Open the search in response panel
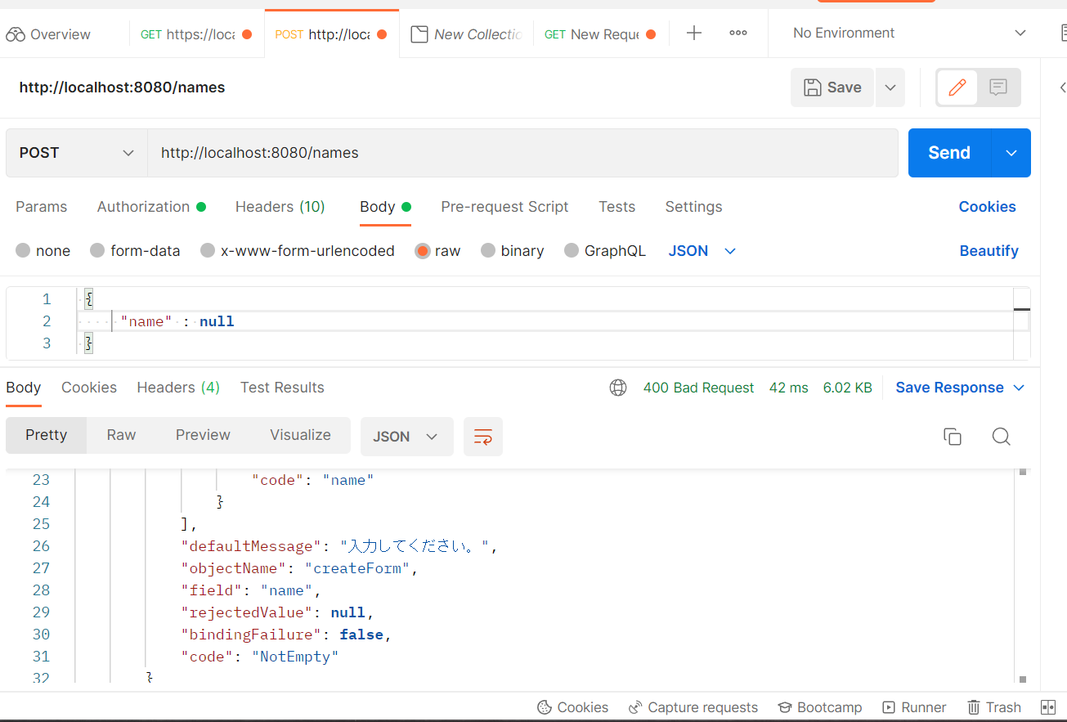The image size is (1067, 722). pyautogui.click(x=1001, y=436)
